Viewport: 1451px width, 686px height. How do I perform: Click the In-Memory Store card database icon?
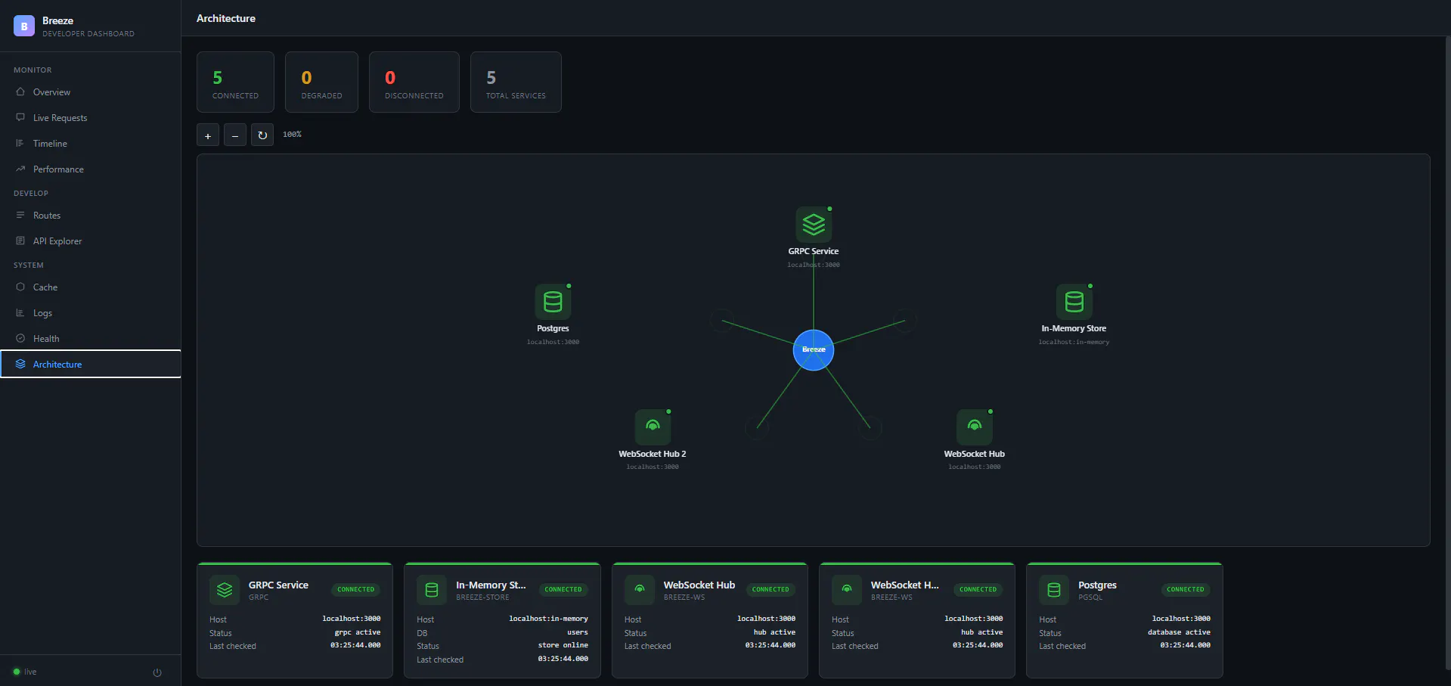(432, 590)
